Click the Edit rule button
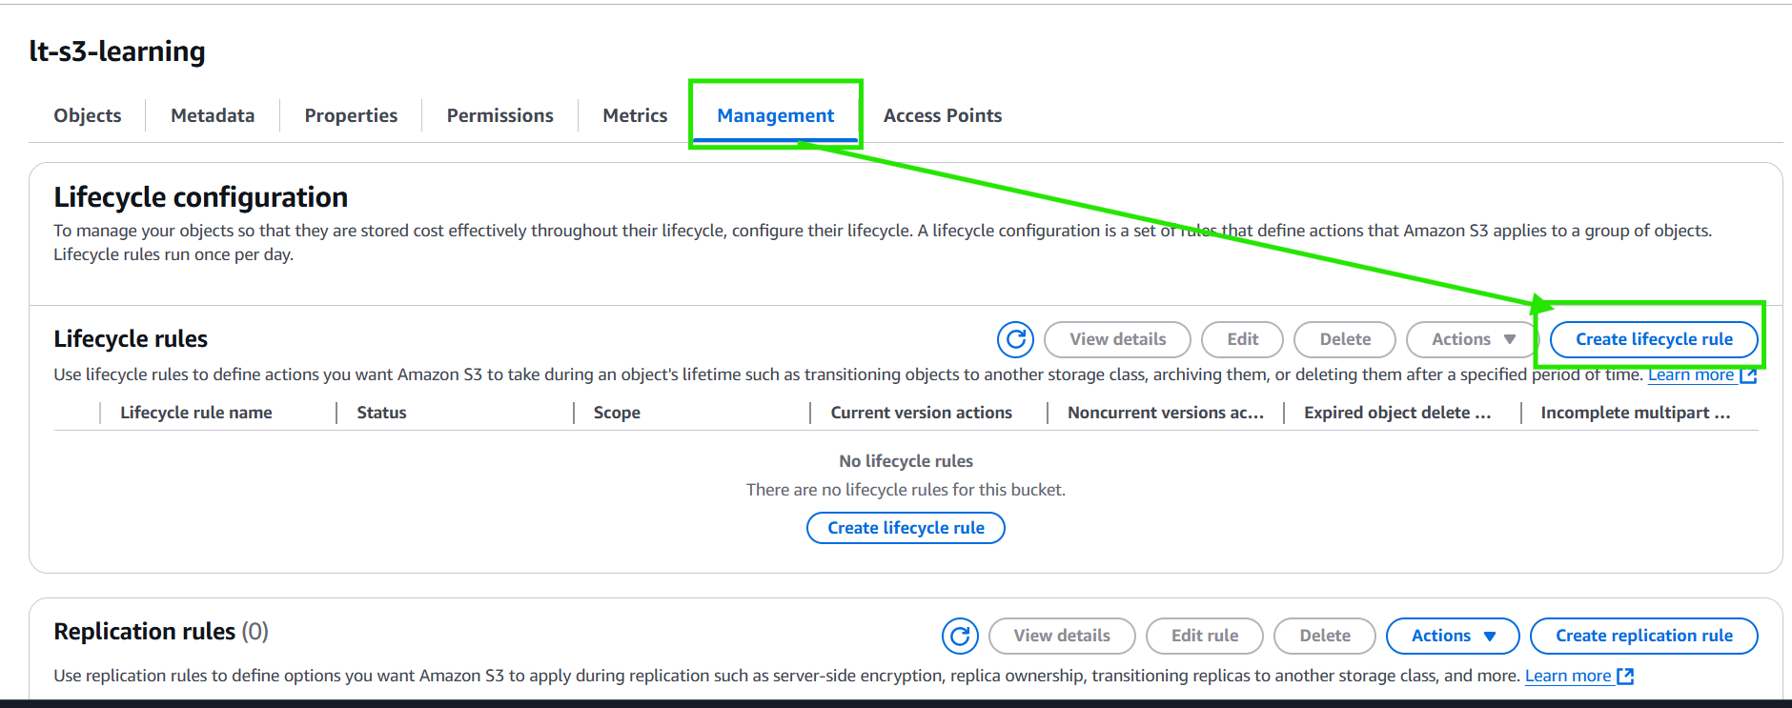1792x708 pixels. click(x=1205, y=636)
